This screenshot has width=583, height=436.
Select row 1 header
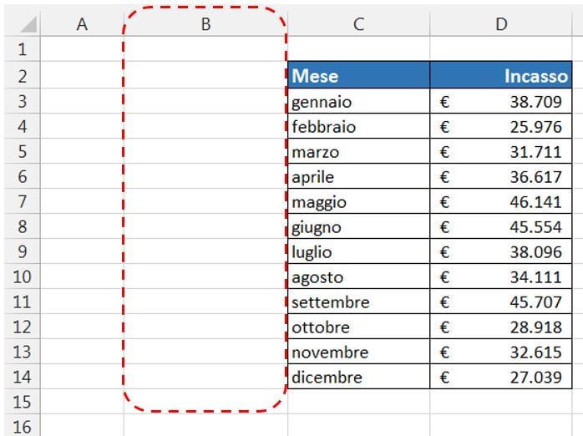(23, 49)
